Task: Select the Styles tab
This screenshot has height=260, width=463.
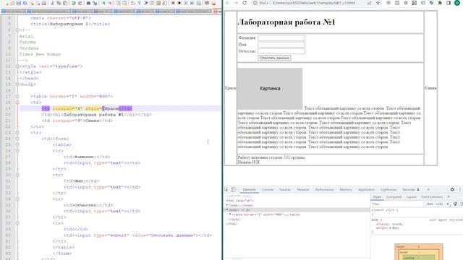Action: point(377,196)
